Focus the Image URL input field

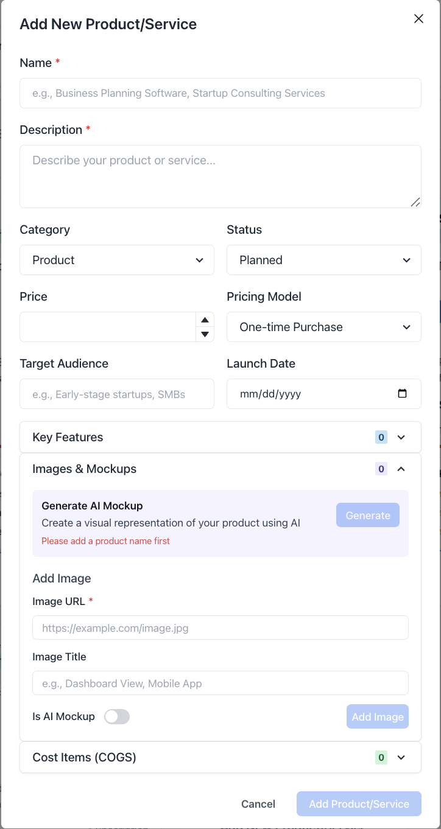click(x=220, y=628)
